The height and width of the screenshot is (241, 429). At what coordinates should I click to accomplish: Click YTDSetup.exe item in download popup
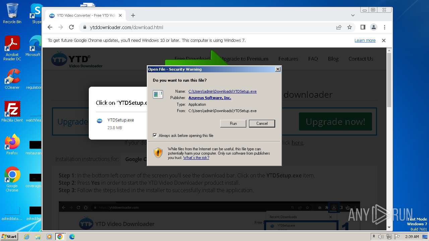tap(118, 124)
